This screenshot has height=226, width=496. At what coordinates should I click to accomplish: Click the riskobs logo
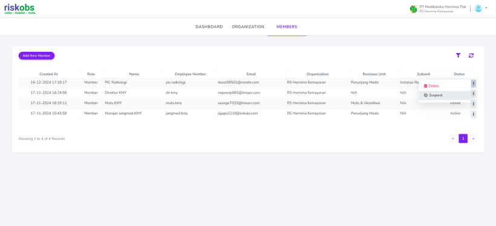(19, 9)
